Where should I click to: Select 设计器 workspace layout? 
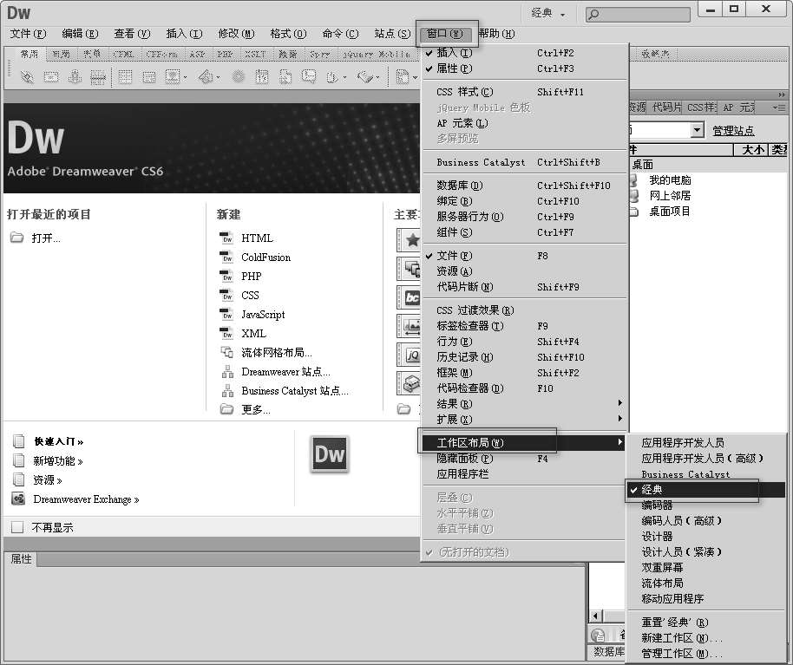[x=706, y=536]
